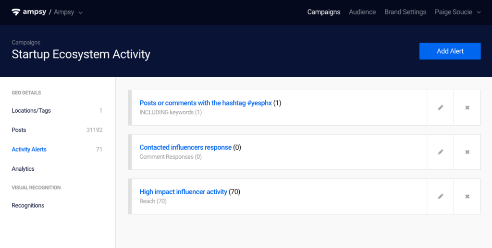Edit the Contacted influencers response alert
The image size is (492, 248).
(440, 152)
